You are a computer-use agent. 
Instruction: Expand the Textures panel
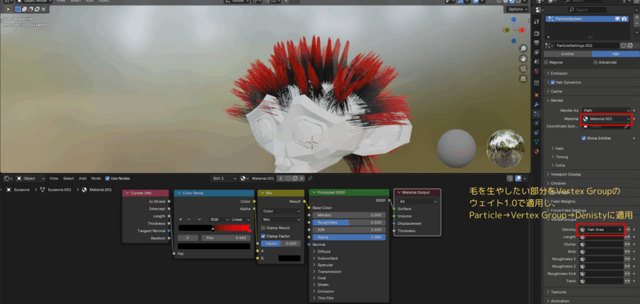click(558, 292)
